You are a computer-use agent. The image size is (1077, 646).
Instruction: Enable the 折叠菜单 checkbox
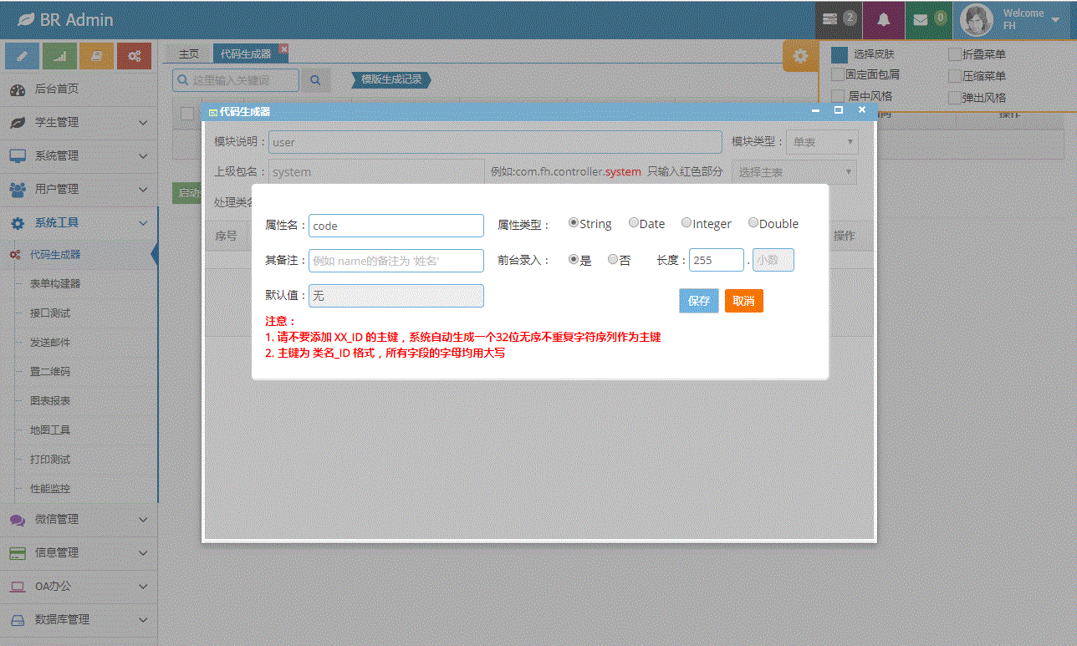pos(955,55)
